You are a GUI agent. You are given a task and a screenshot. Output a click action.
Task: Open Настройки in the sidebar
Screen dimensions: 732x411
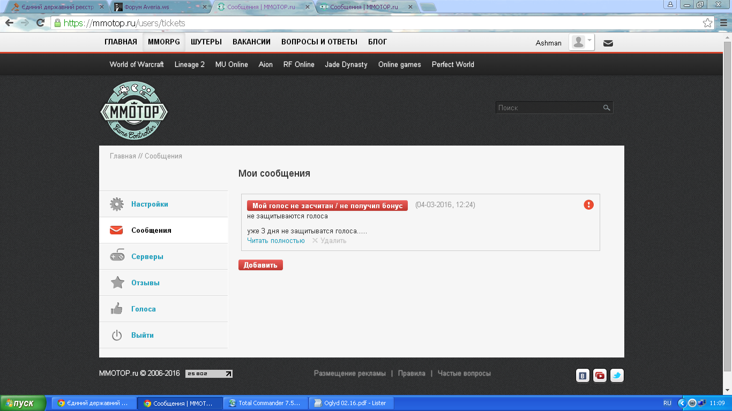(x=150, y=204)
